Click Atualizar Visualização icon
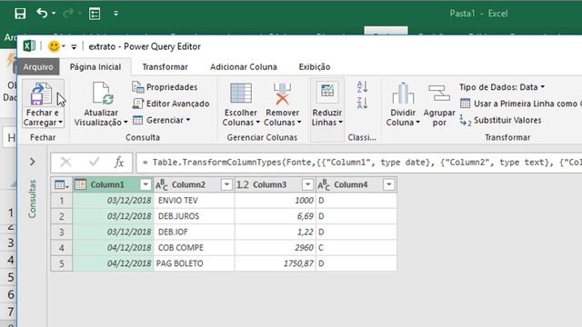This screenshot has width=582, height=327. [x=103, y=94]
